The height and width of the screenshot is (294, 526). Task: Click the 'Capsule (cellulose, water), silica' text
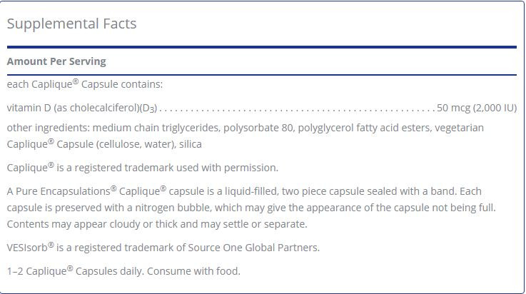(129, 144)
